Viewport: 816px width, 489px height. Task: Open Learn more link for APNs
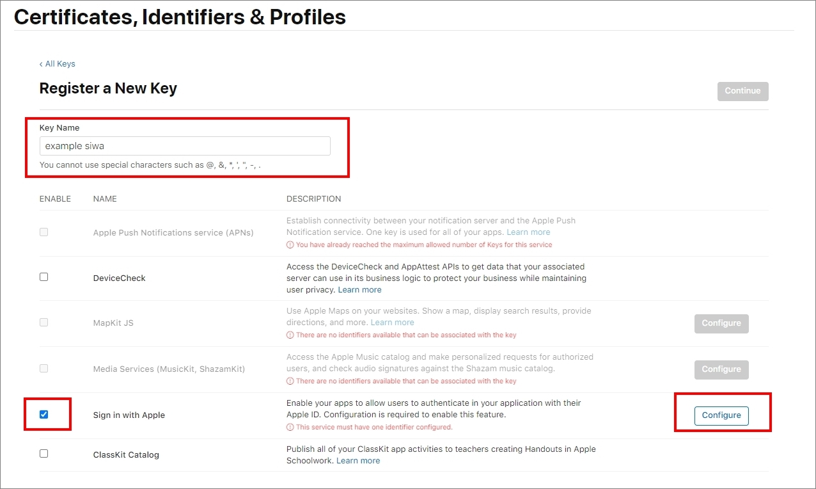coord(528,232)
